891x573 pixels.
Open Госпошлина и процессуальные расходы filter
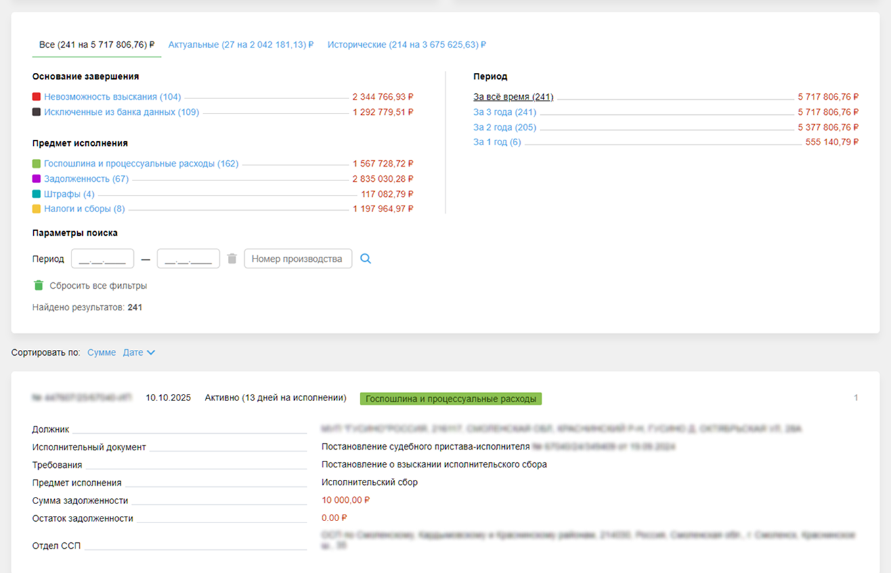(x=141, y=163)
